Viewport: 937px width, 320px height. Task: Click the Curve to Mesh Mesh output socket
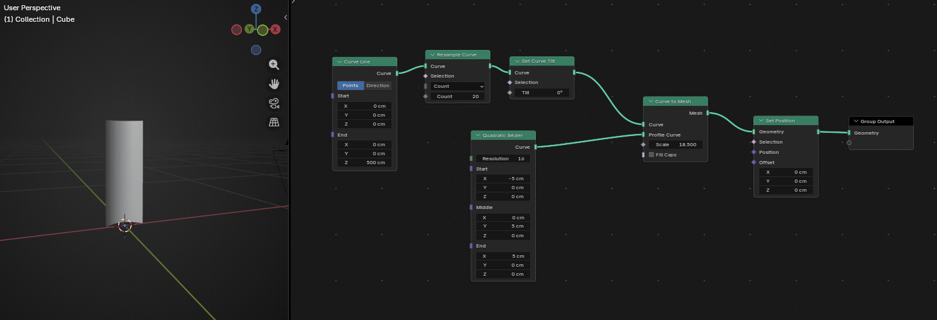(708, 113)
